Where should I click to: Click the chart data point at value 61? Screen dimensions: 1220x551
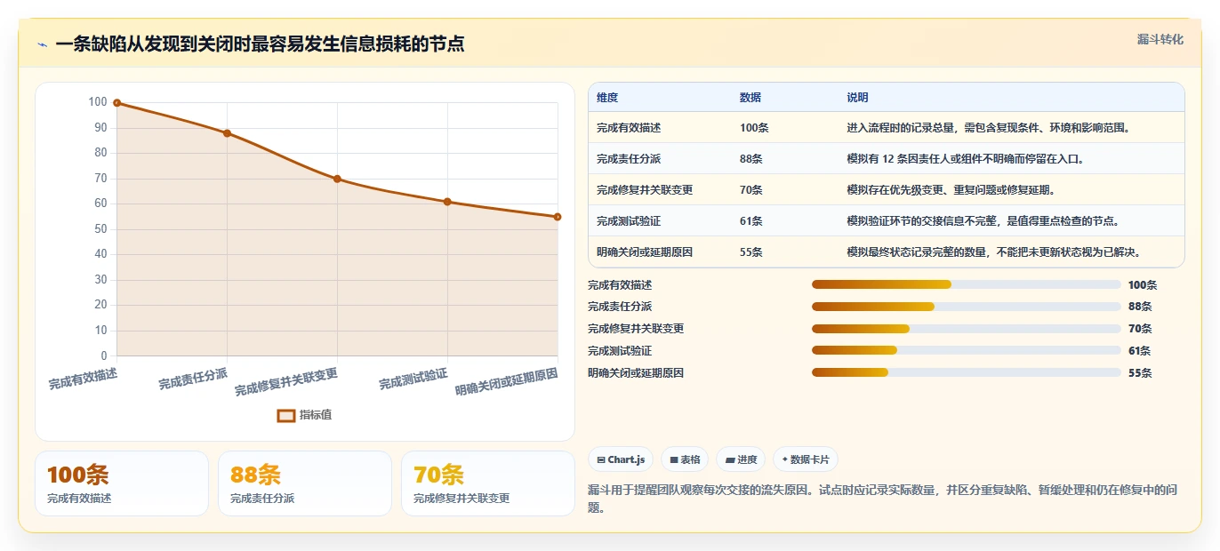click(x=447, y=202)
